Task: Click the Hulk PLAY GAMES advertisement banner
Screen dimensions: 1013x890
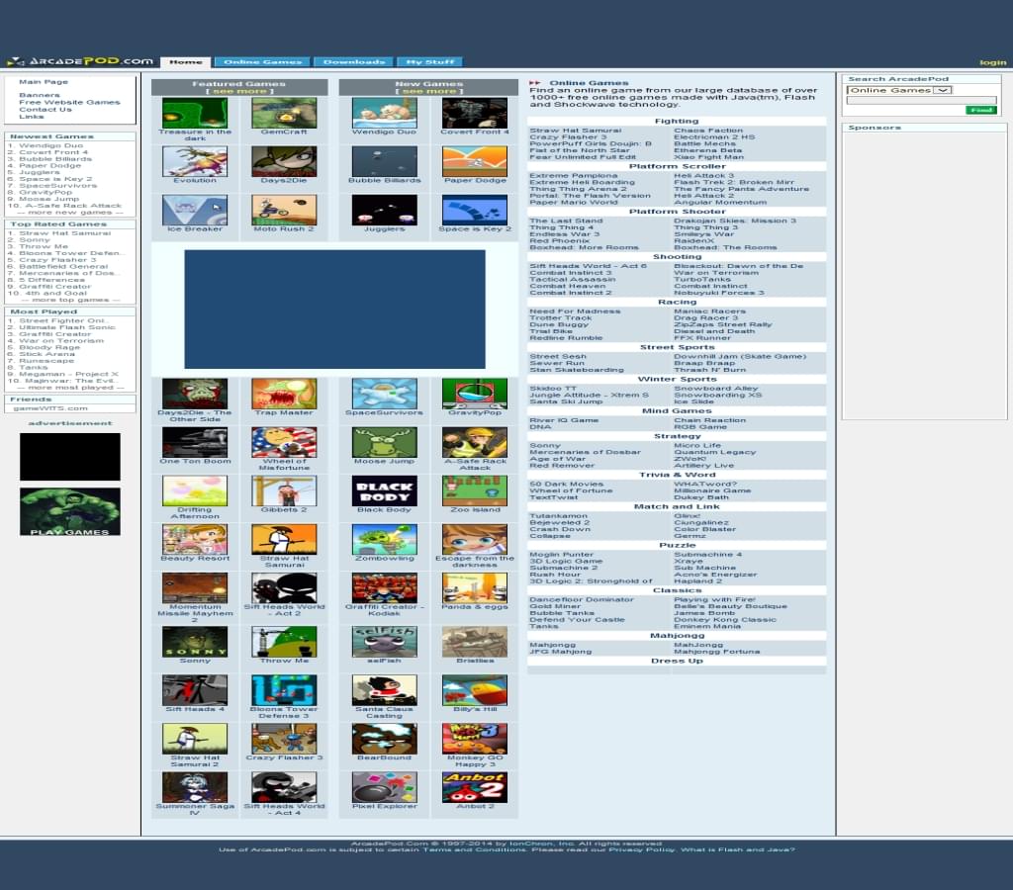Action: 69,511
